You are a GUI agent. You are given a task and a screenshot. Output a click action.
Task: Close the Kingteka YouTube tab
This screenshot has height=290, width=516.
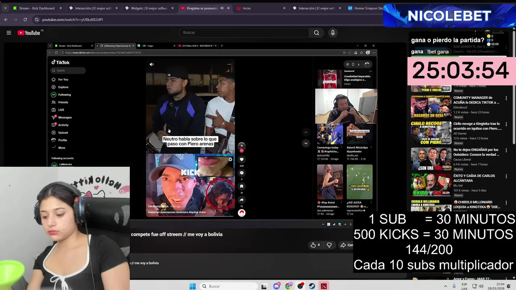coord(229,8)
